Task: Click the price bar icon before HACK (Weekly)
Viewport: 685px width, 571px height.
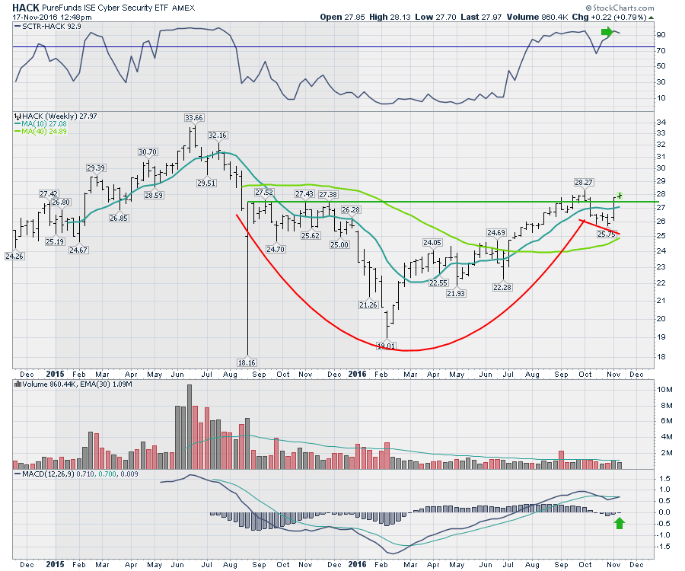Action: [x=18, y=116]
